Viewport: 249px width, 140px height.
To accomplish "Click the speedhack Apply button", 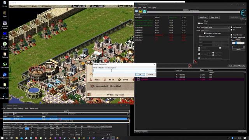I will coord(238,49).
